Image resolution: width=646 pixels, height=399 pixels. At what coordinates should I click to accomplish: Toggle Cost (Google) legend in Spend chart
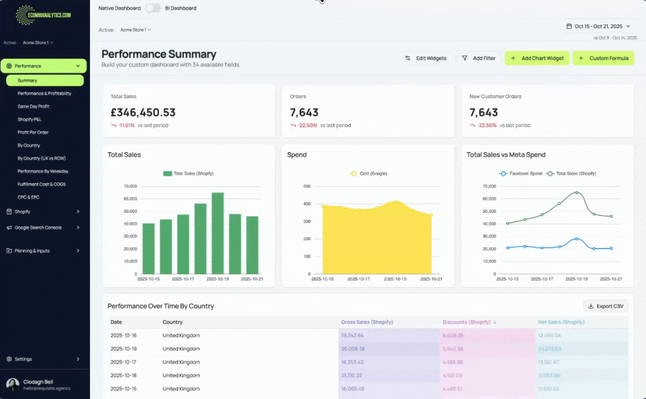point(368,173)
